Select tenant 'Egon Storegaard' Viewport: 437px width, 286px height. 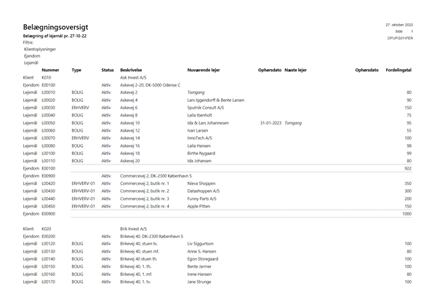click(x=203, y=259)
